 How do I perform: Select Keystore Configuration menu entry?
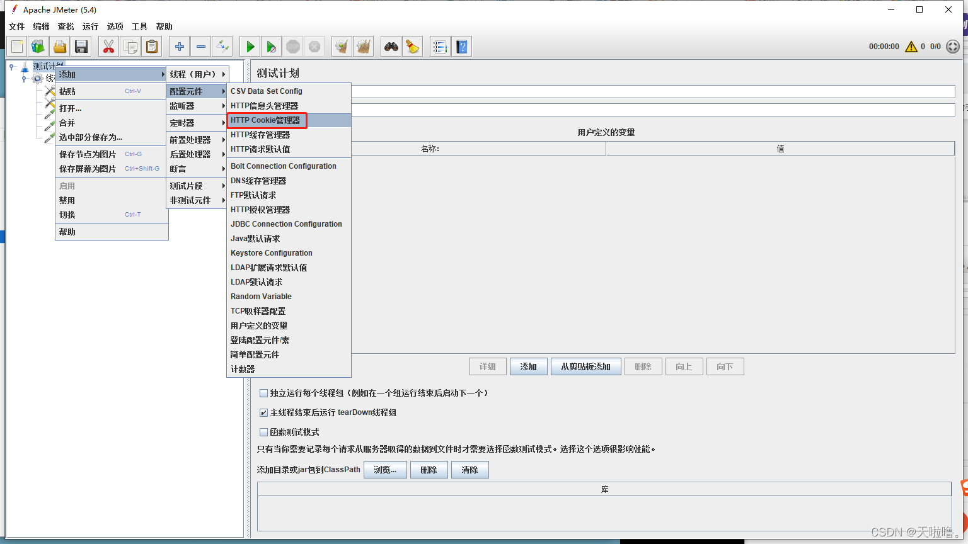[x=289, y=253]
